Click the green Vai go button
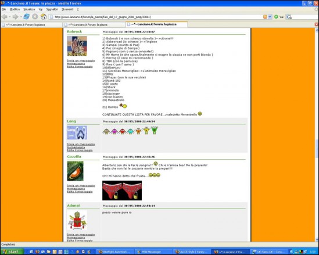Viewport: 319px width, 255px height. [279, 17]
